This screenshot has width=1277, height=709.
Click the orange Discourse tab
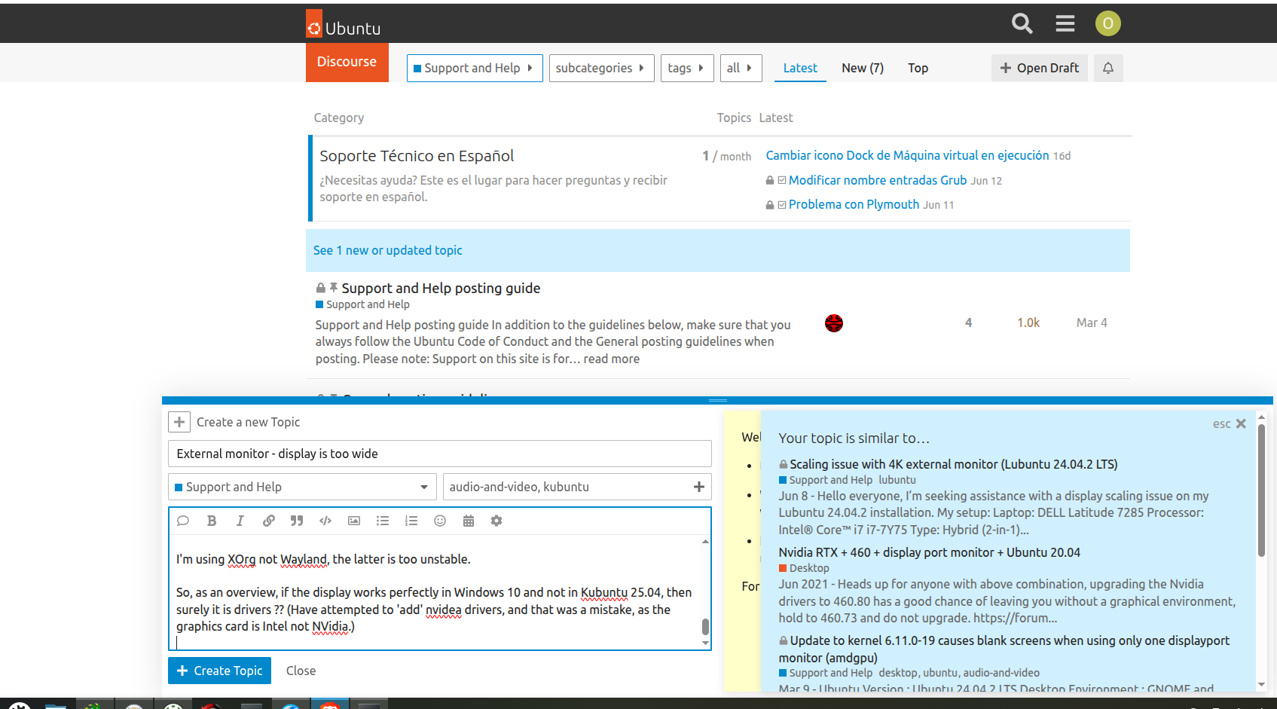(347, 62)
